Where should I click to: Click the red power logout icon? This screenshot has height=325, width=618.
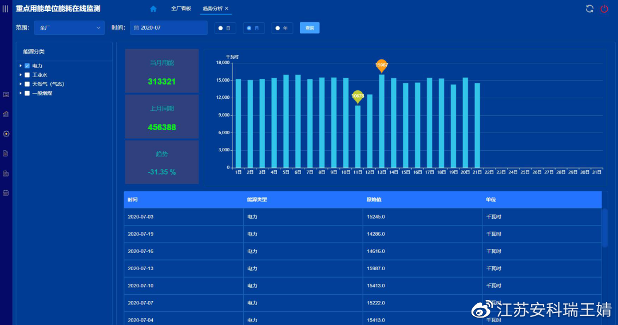[x=604, y=9]
